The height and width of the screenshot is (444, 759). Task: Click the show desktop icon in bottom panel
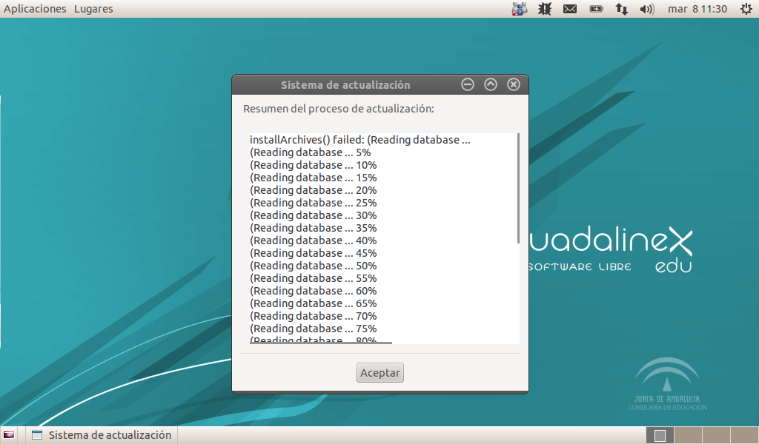9,435
